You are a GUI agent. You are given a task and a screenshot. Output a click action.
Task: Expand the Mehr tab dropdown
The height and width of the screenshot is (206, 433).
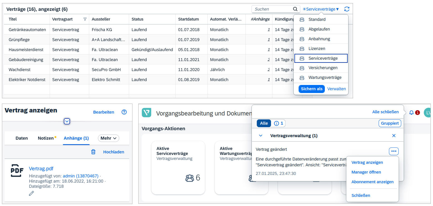point(108,138)
